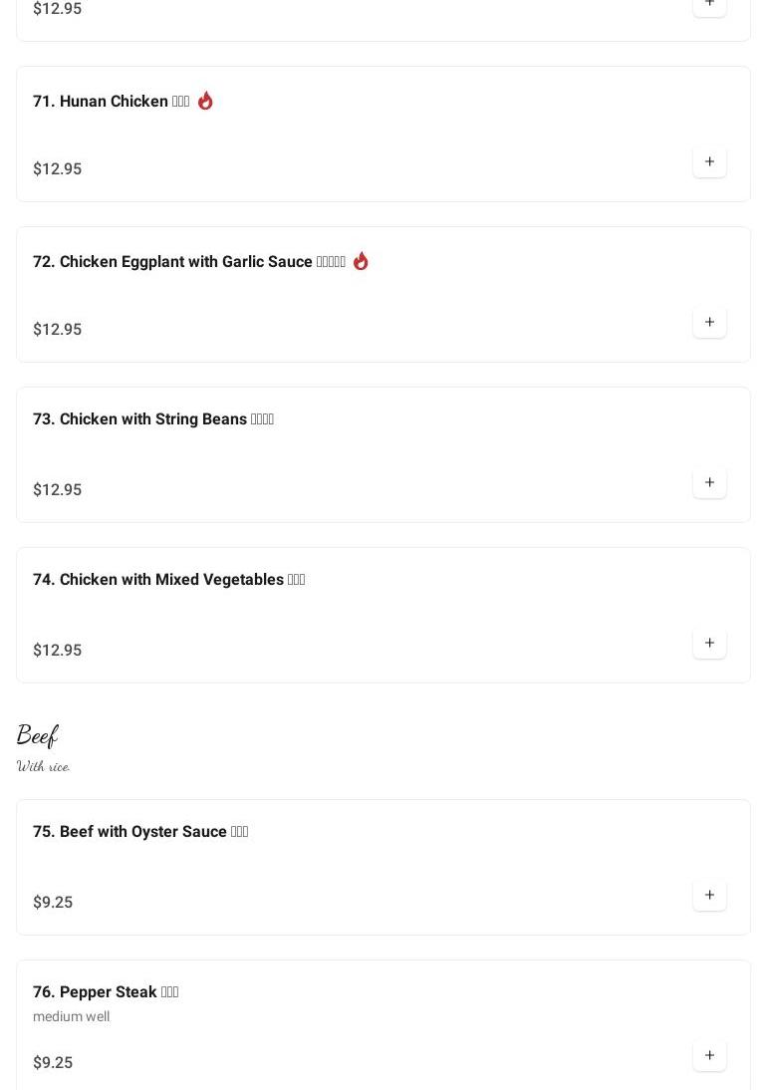Click the $12.95 price of Hunan Chicken
Image resolution: width=767 pixels, height=1090 pixels.
point(57,169)
